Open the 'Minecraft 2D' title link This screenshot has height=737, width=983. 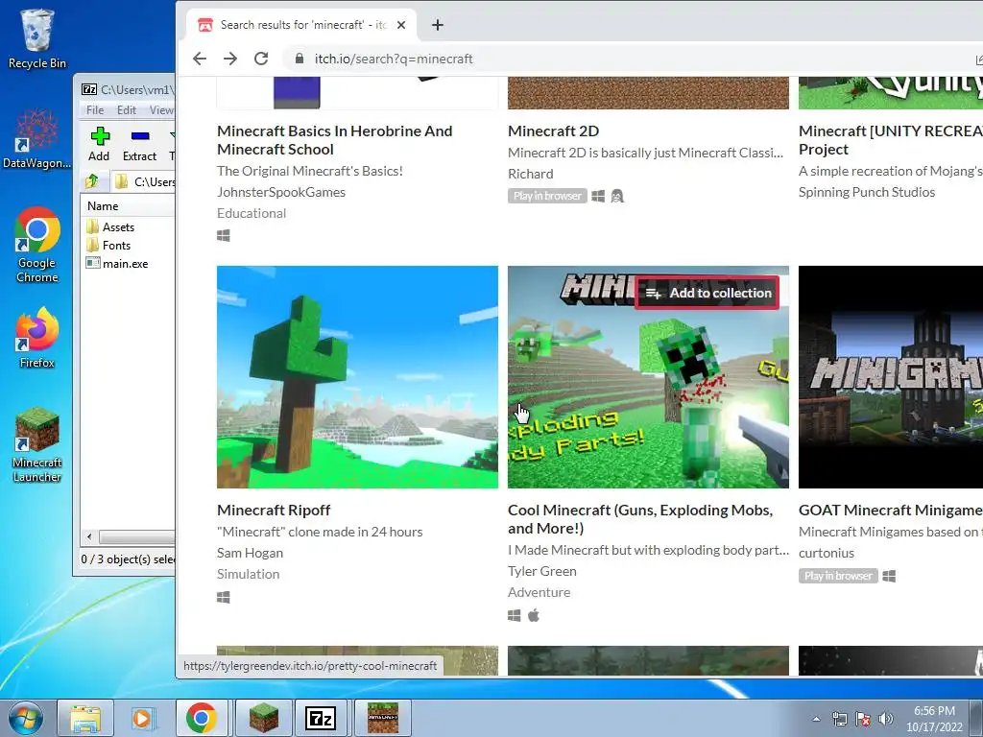tap(554, 131)
